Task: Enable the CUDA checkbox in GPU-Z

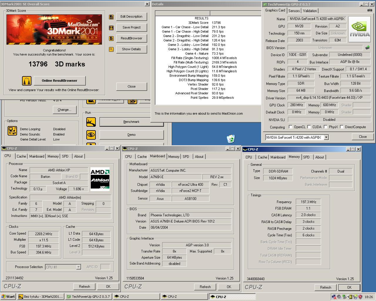Action: [x=309, y=127]
